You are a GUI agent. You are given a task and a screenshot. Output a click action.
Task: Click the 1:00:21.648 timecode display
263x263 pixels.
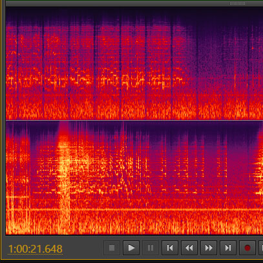pos(35,249)
